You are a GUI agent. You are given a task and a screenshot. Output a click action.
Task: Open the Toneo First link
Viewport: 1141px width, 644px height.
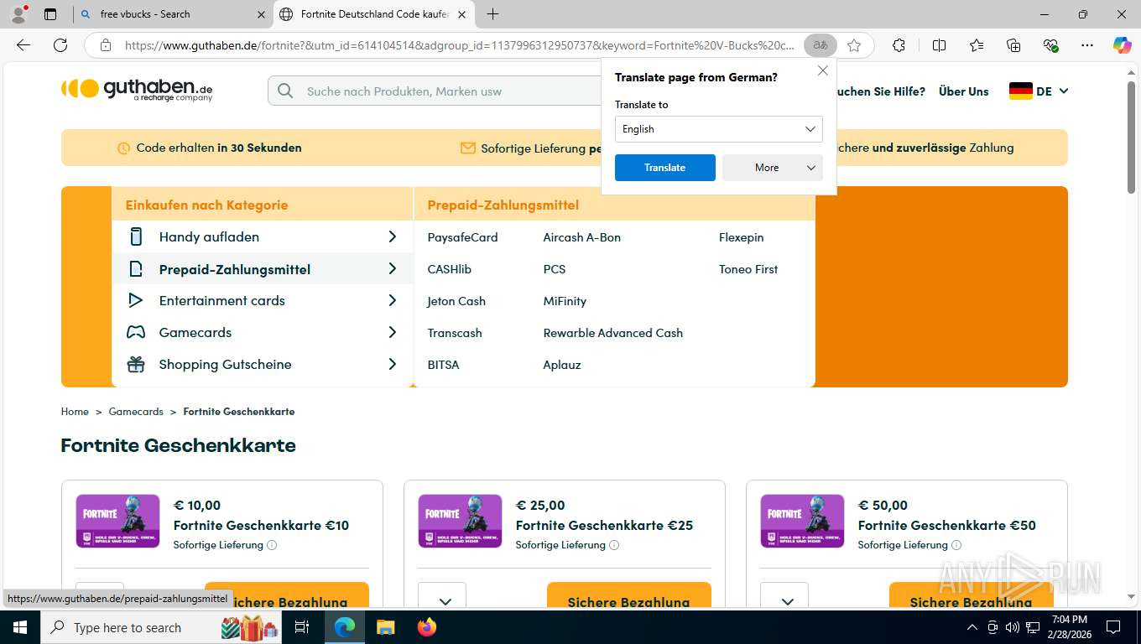coord(748,269)
